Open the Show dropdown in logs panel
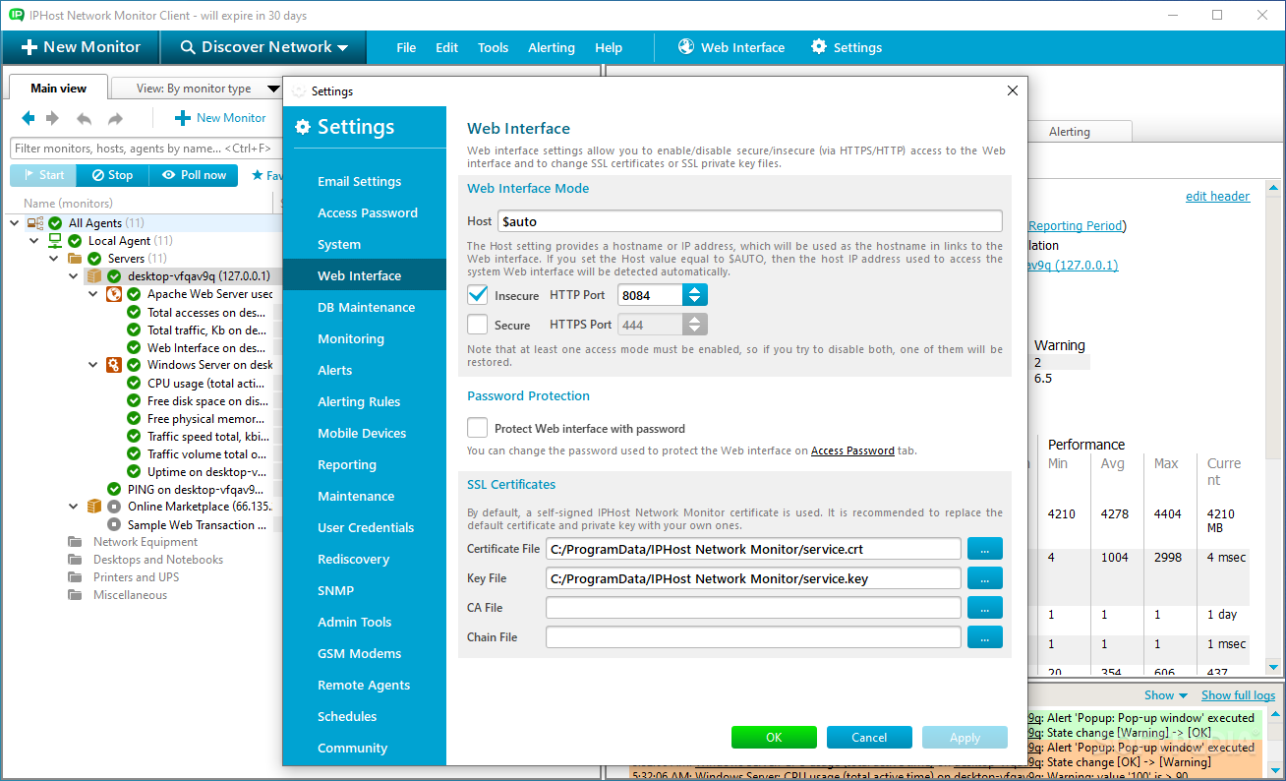The image size is (1286, 781). tap(1166, 695)
